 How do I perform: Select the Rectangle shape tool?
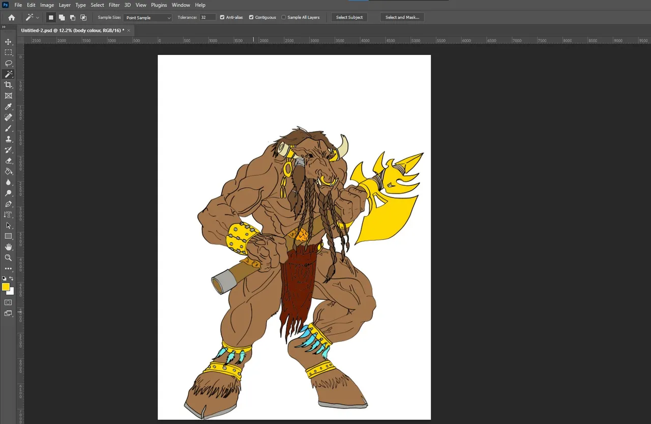tap(8, 236)
